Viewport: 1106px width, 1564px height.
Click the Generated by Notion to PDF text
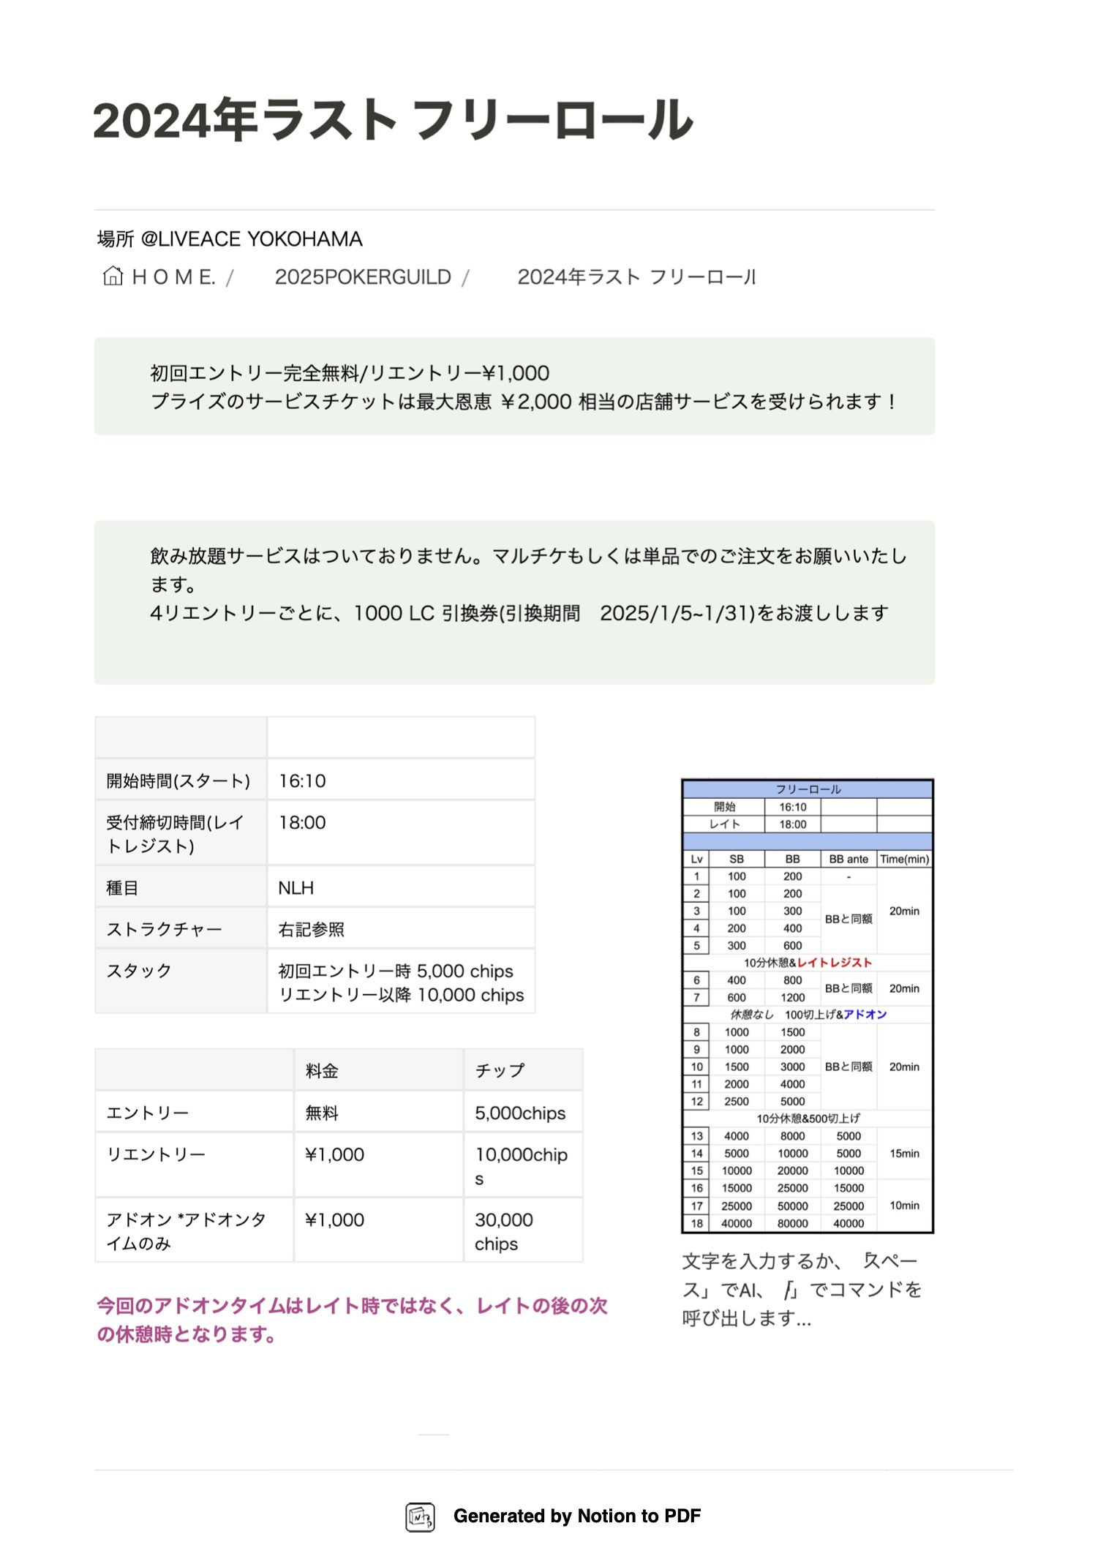point(576,1516)
